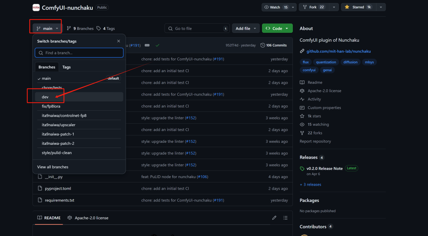Toggle the Starred button
Image resolution: width=428 pixels, height=236 pixels.
click(x=358, y=7)
